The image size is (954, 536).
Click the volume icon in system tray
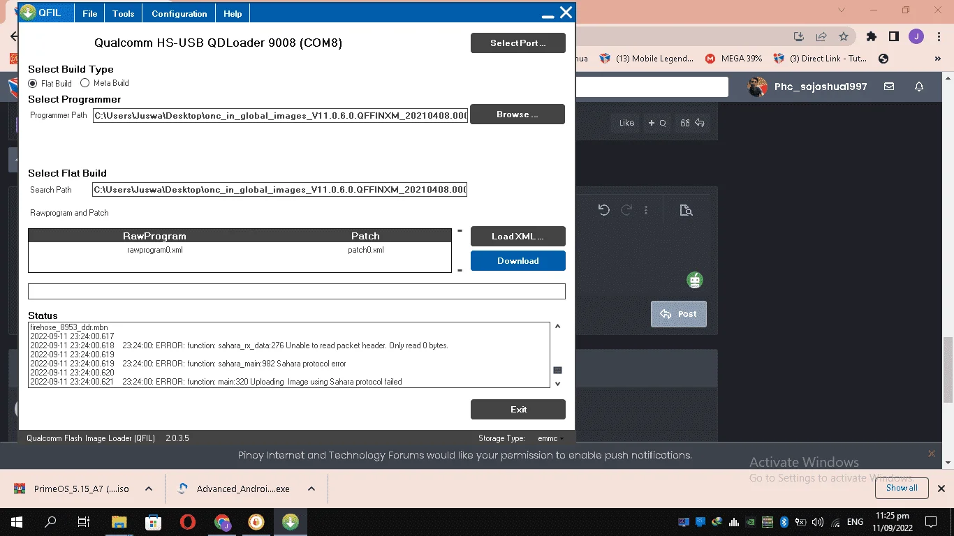click(x=819, y=522)
